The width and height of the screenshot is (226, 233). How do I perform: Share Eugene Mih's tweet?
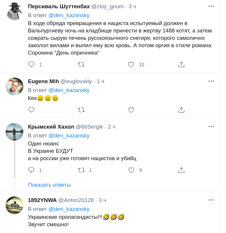[x=181, y=110]
